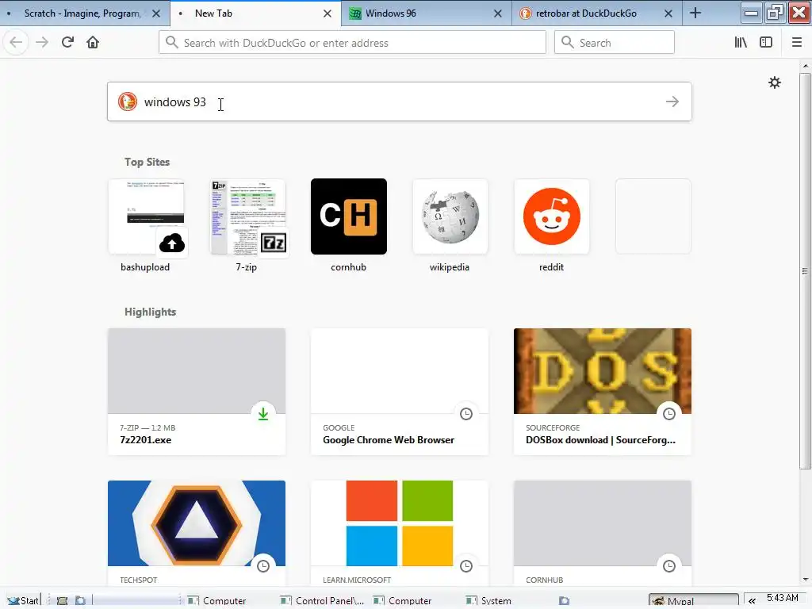The image size is (812, 609).
Task: Click the forward navigation arrow
Action: (x=42, y=42)
